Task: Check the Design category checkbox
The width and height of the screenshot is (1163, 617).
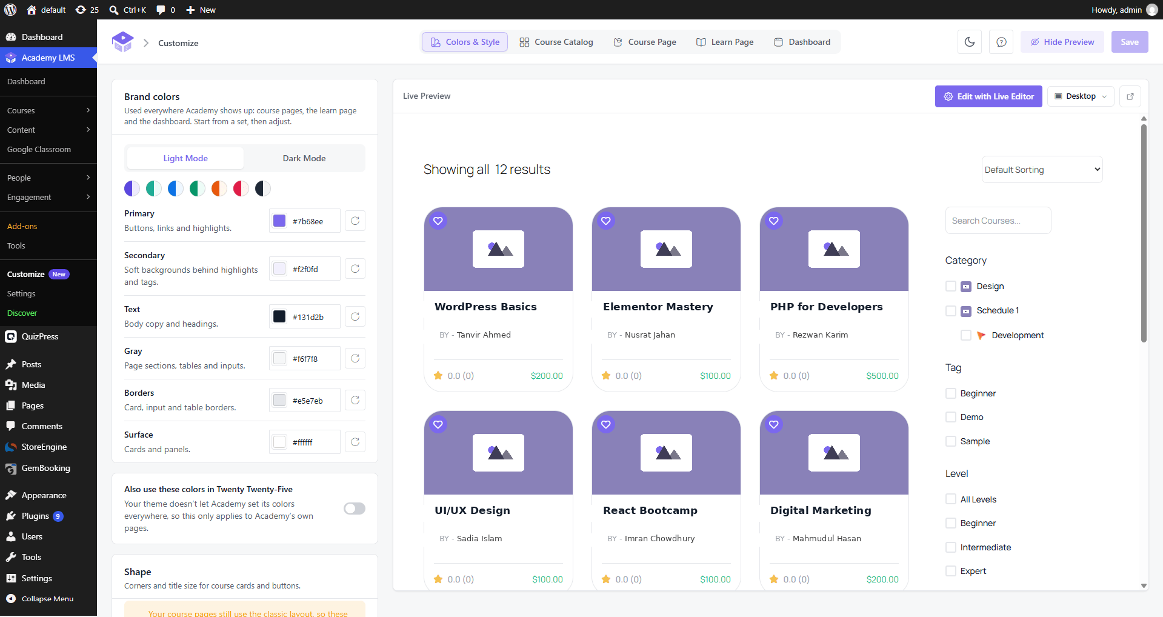Action: (951, 286)
